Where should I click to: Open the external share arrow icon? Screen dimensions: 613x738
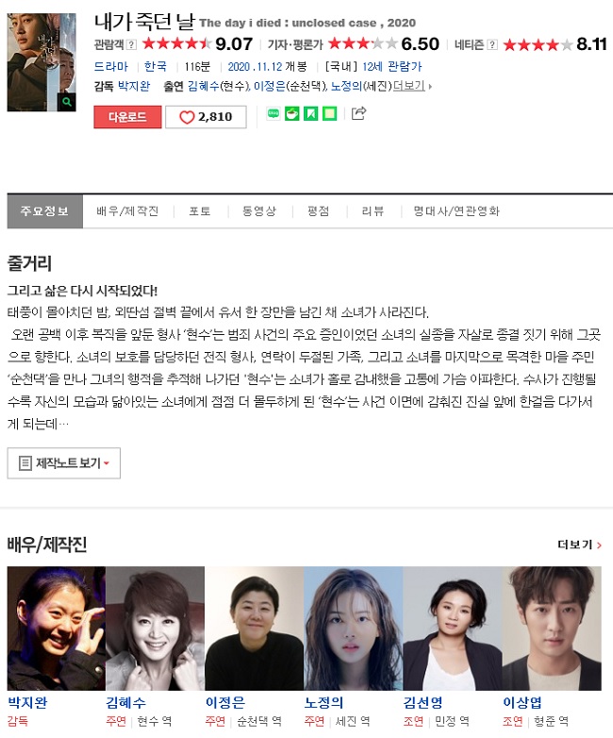358,113
